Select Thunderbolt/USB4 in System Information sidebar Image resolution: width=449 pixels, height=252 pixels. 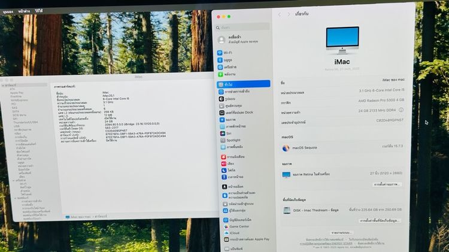25,122
